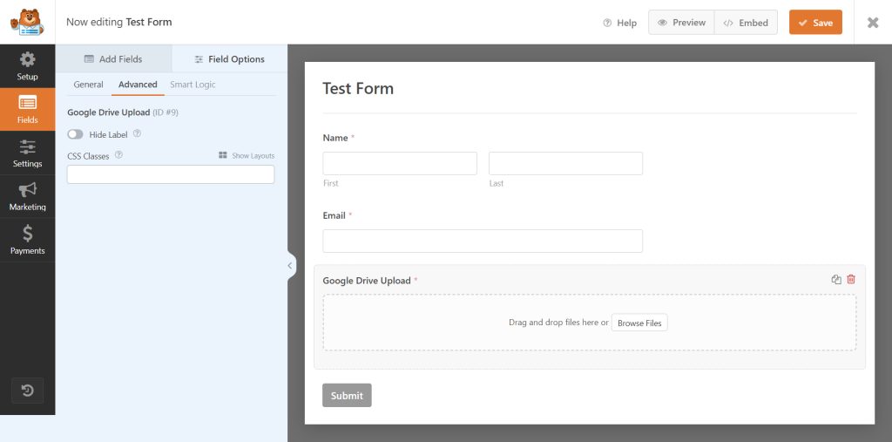The image size is (892, 442).
Task: Delete the Google Drive Upload field
Action: point(851,279)
